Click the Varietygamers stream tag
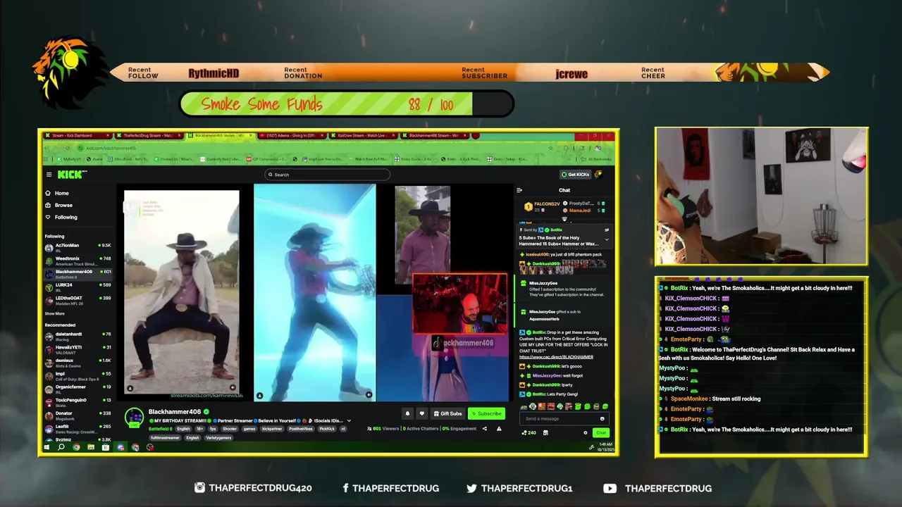 (218, 437)
